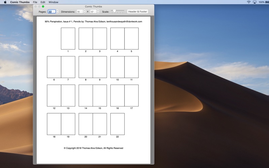
Task: Select page thumbnail 13
Action: (68, 95)
